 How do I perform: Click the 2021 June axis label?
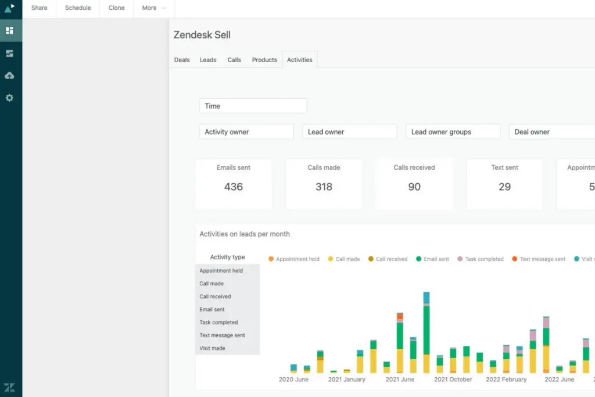click(x=400, y=379)
